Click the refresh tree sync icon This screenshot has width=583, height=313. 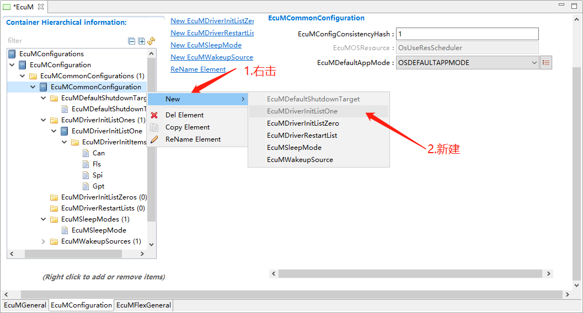click(x=151, y=41)
